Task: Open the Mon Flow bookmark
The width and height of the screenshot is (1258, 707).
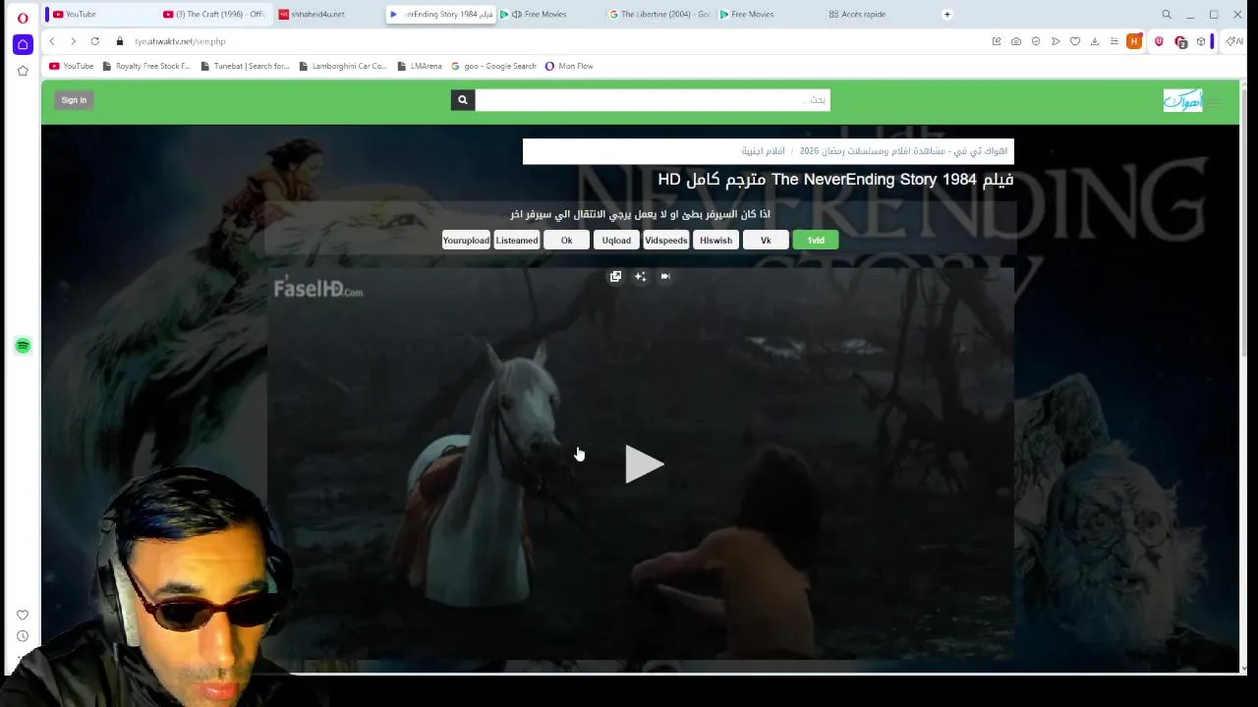Action: coord(569,66)
